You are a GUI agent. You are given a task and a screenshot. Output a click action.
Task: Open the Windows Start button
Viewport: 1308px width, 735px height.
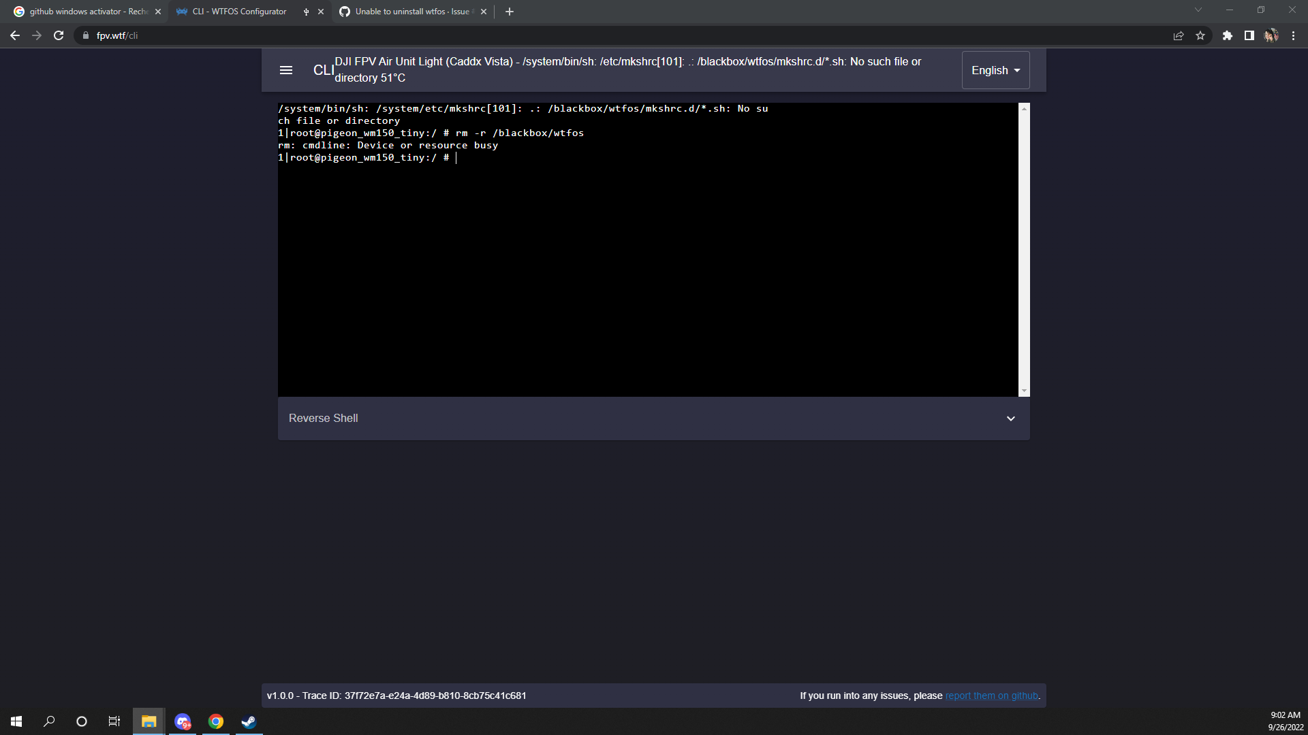(x=15, y=721)
